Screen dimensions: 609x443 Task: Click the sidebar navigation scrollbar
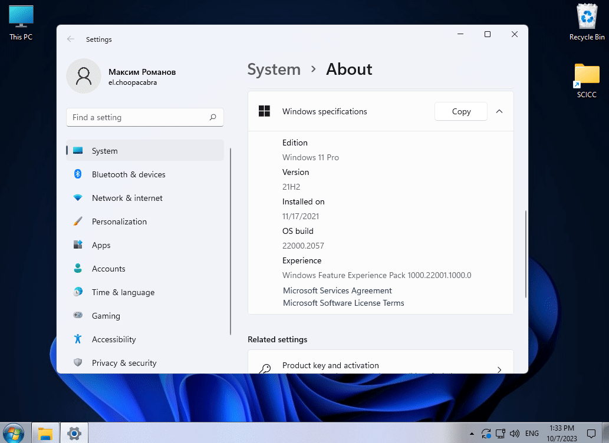[x=231, y=241]
